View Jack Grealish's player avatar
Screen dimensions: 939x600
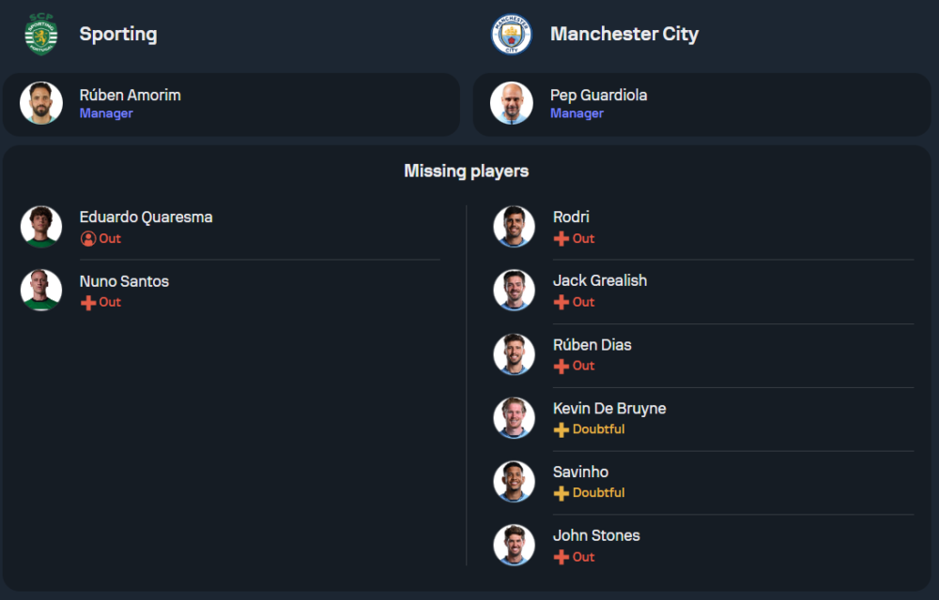point(514,291)
